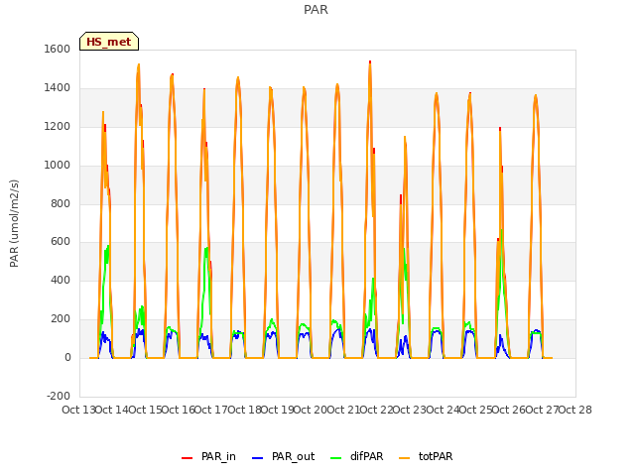Click the Oct 18 x-axis label
Viewport: 635px width, 476px height.
244,410
